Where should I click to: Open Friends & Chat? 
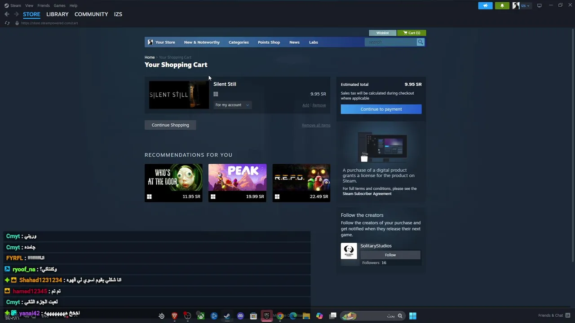(x=554, y=315)
